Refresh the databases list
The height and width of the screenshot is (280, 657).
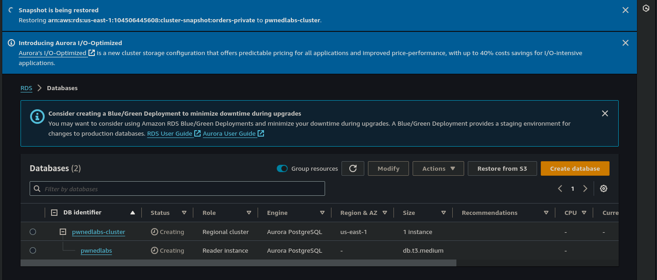pyautogui.click(x=352, y=168)
